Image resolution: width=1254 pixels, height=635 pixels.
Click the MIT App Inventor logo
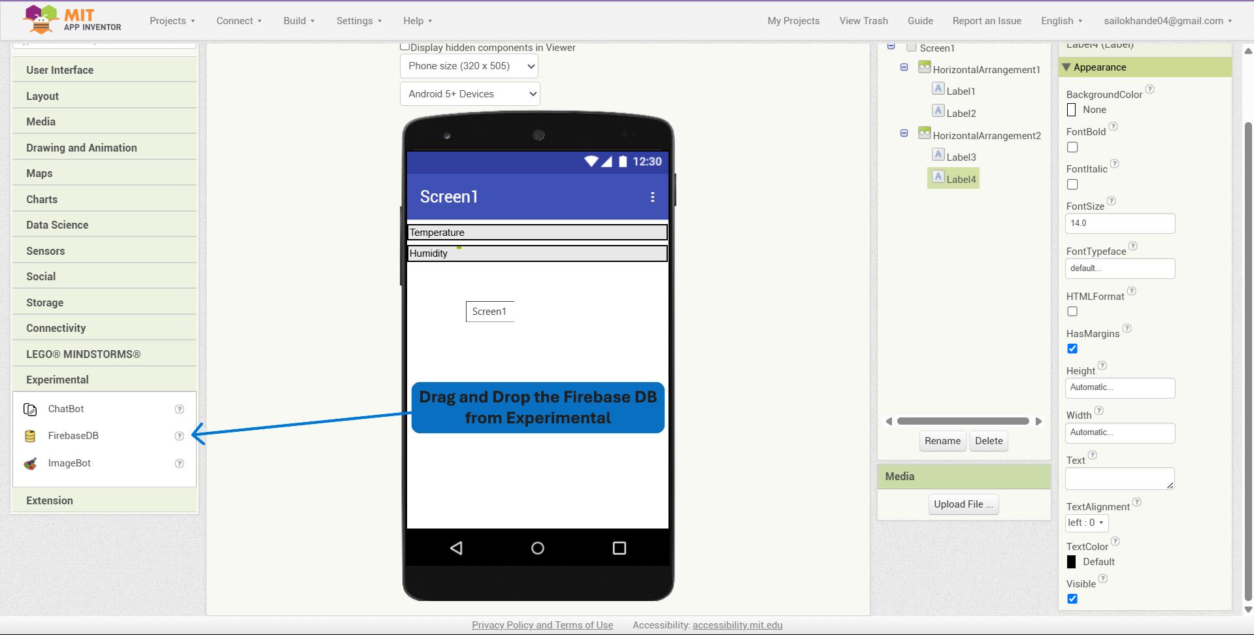(x=72, y=20)
